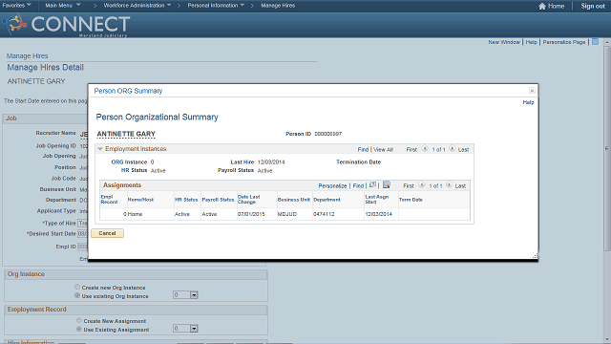Click Help link inside the dialog
Screen dimensions: 611x344
point(528,102)
